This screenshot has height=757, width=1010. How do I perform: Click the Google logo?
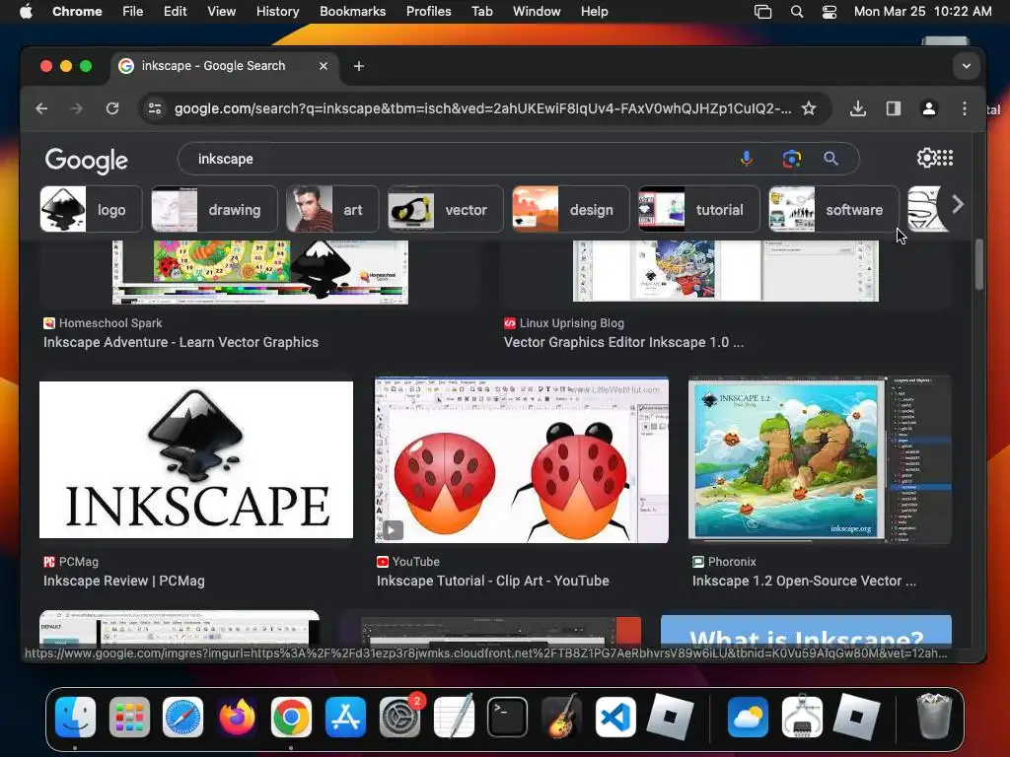tap(87, 161)
